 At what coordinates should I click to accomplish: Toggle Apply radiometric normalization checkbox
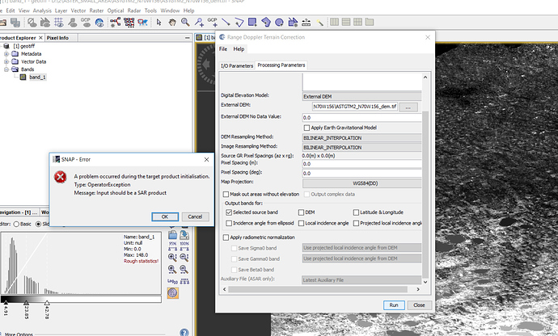point(226,237)
